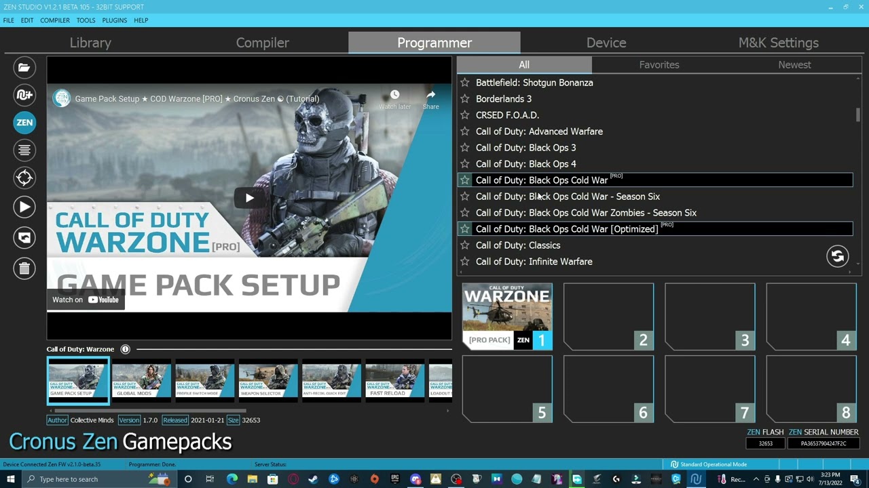The image size is (869, 488).
Task: Switch to the Compiler tab
Action: (263, 43)
